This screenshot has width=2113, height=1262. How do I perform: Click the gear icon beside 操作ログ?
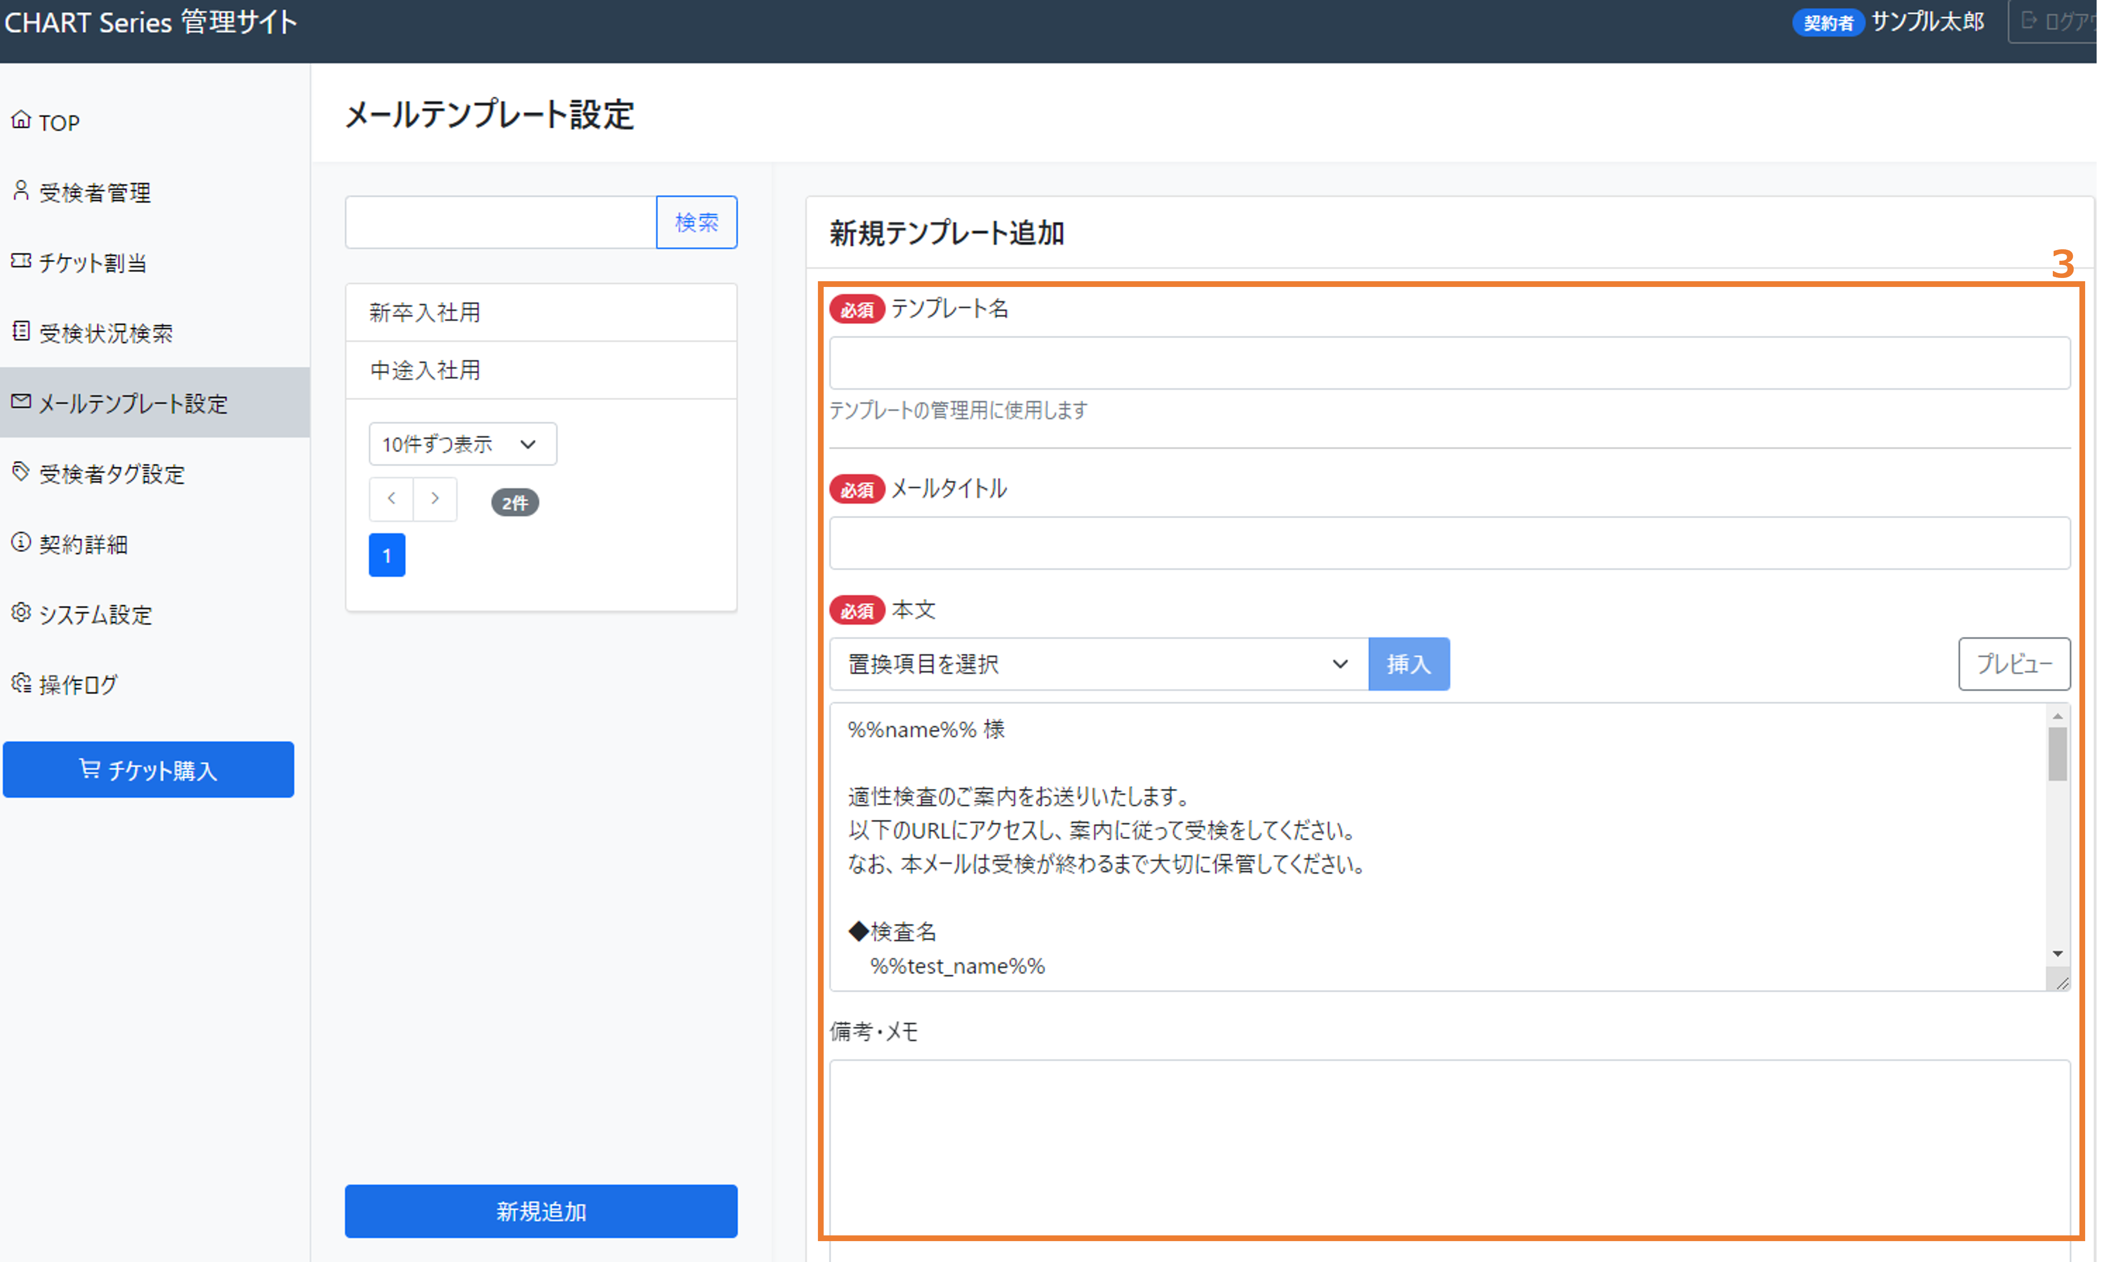click(x=21, y=683)
